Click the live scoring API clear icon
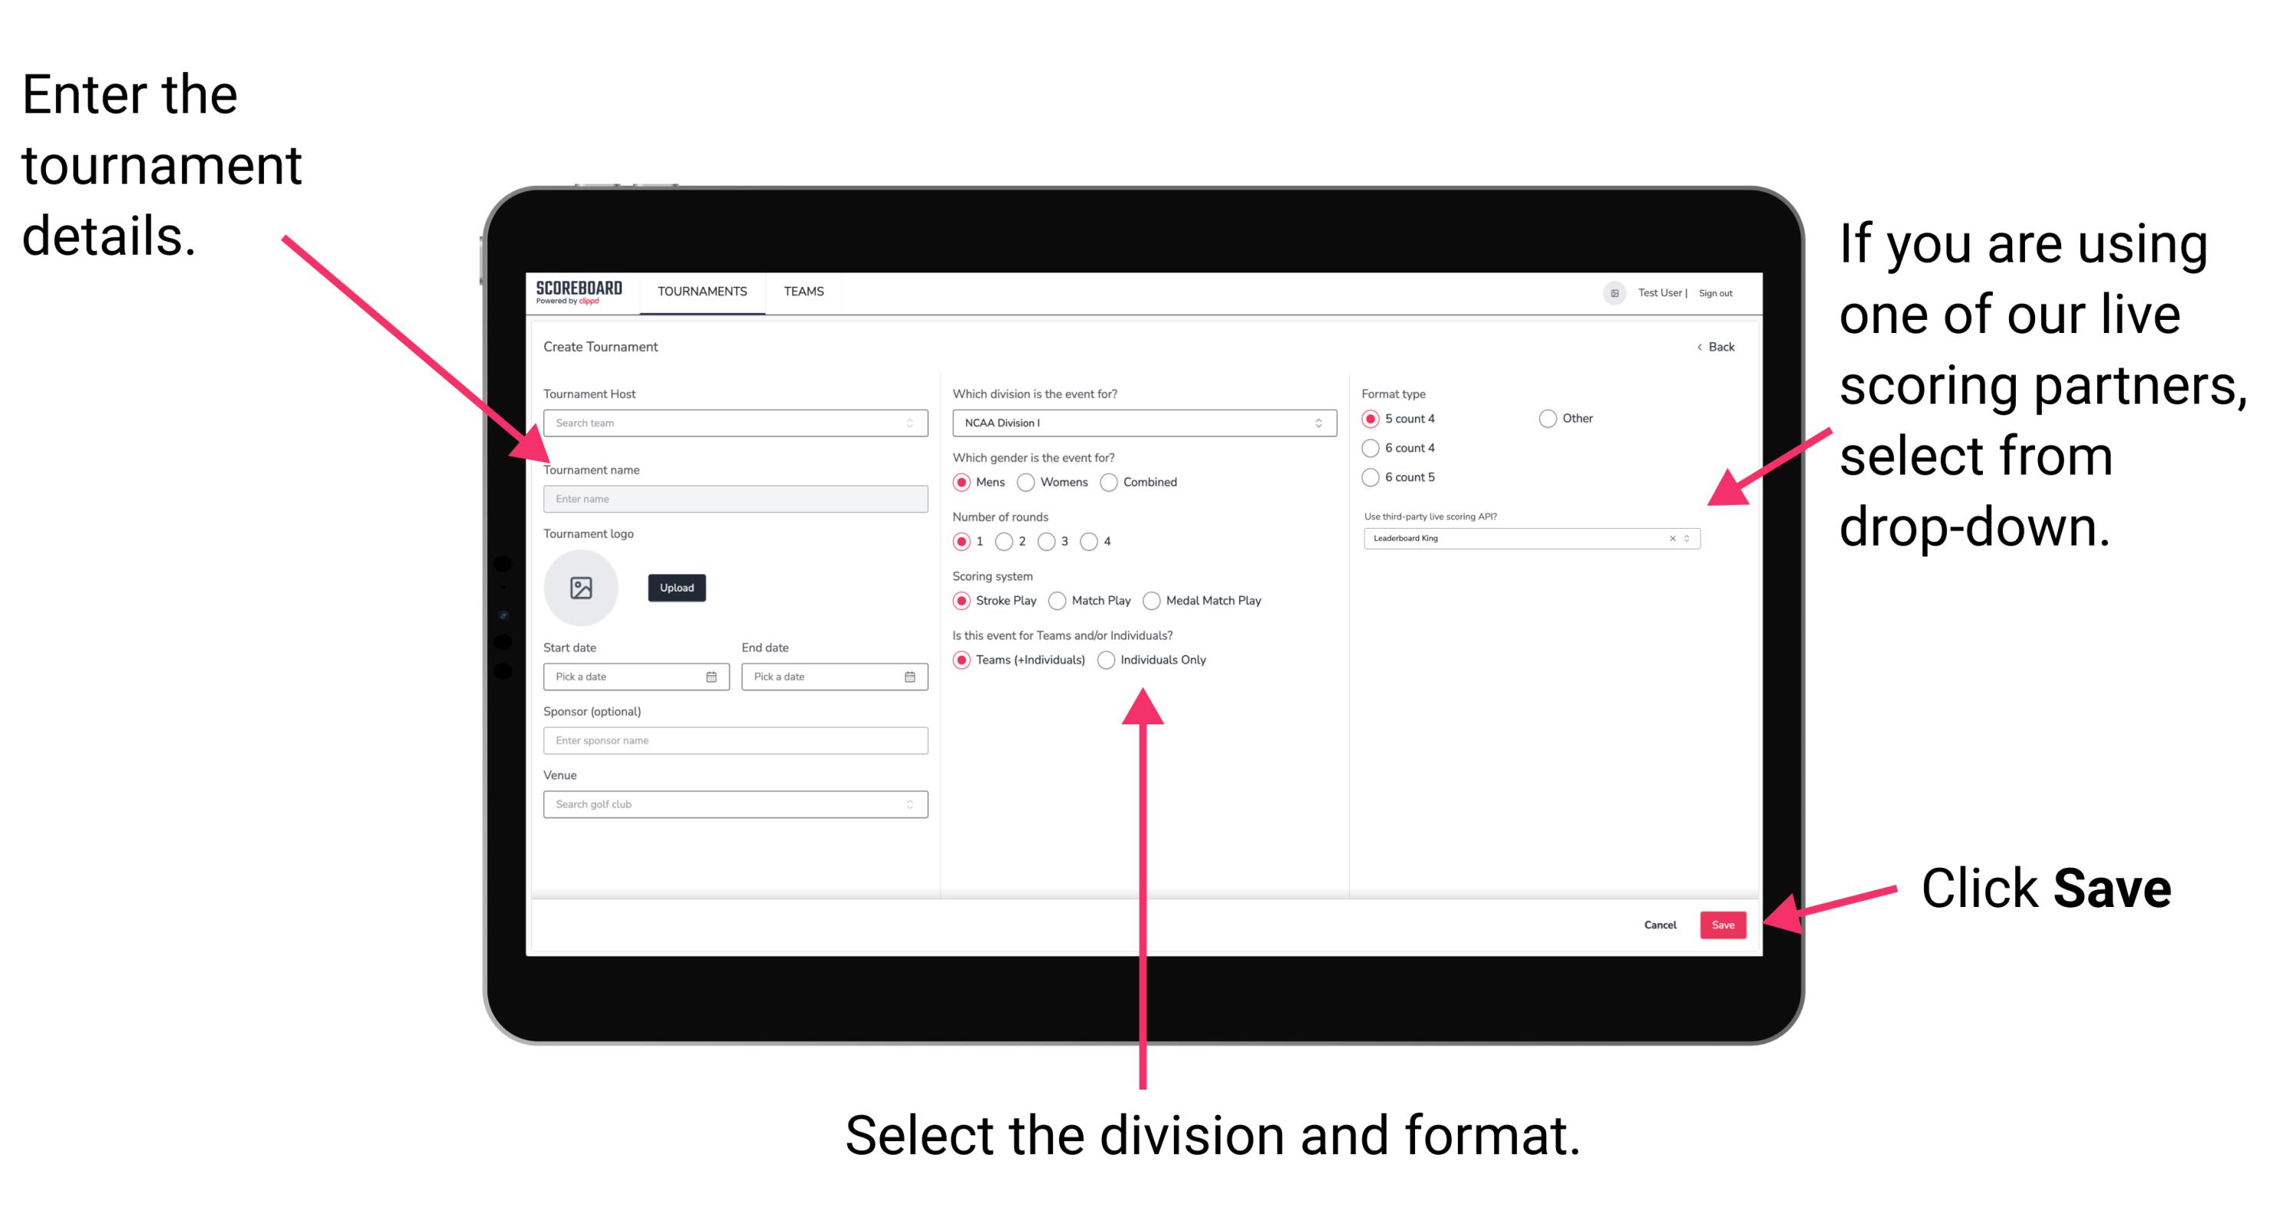 (x=1670, y=539)
